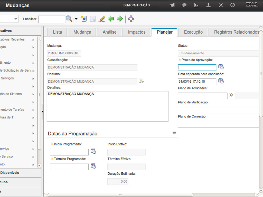Image resolution: width=263 pixels, height=197 pixels.
Task: Create a new change record icon
Action: [x=84, y=19]
